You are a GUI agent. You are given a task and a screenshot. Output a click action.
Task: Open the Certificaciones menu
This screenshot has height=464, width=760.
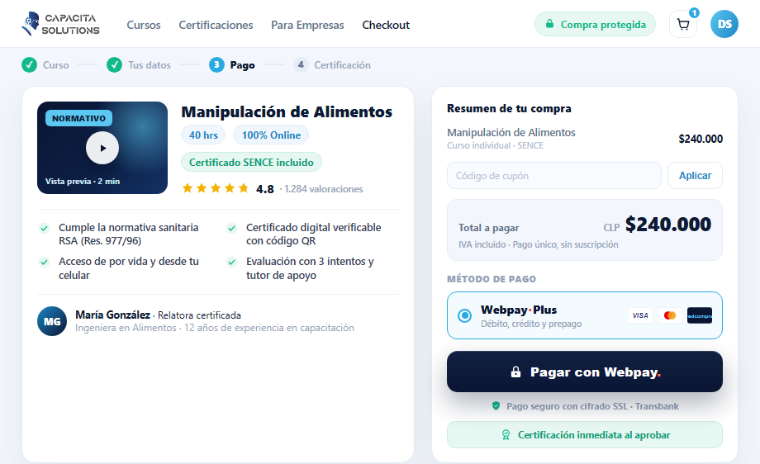click(216, 25)
